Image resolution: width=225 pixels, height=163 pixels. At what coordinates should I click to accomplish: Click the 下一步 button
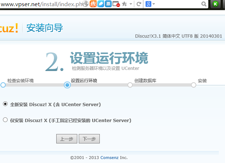coord(89,139)
